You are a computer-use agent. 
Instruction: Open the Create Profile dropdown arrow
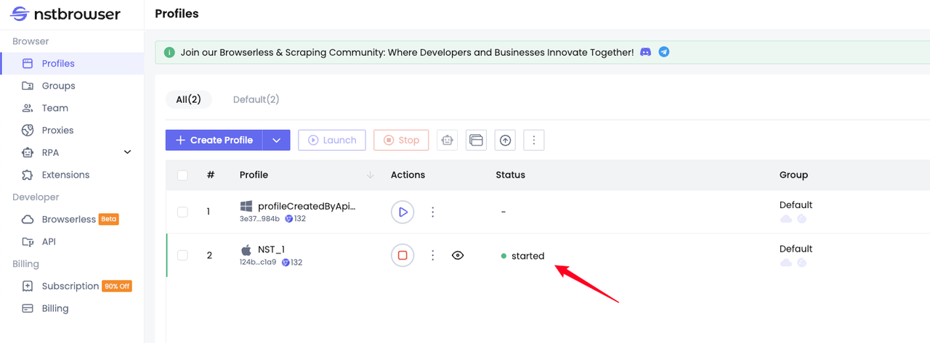[x=276, y=140]
